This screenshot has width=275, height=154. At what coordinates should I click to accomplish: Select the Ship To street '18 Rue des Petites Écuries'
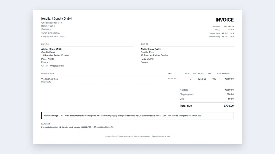(154, 55)
